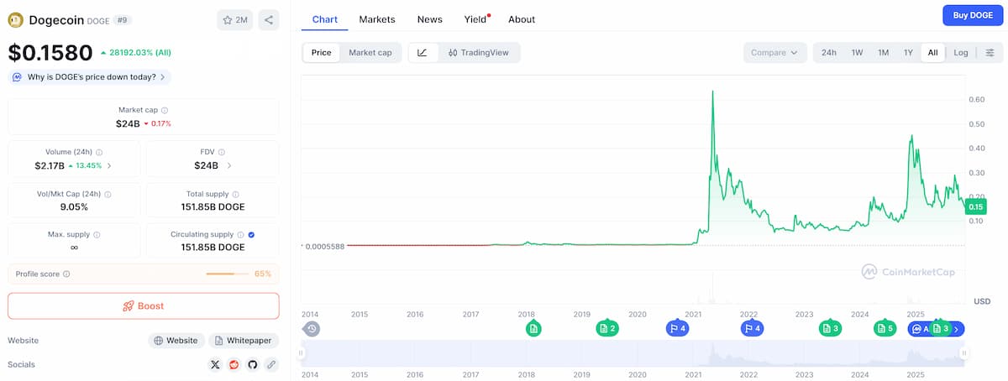
Task: Click the 2022 flag marker with 4
Action: click(x=752, y=328)
